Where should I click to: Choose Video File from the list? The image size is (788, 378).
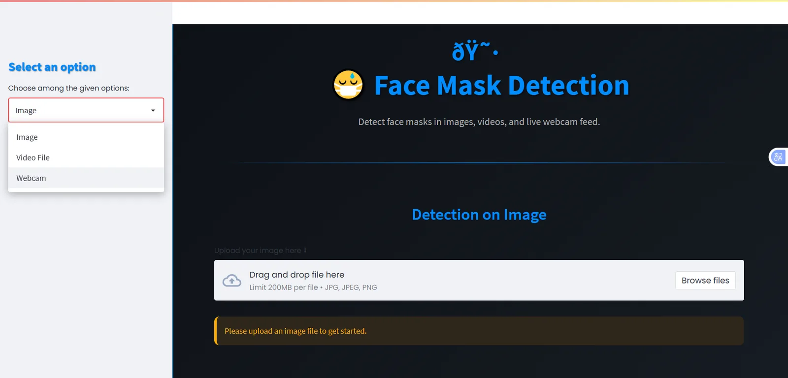(x=86, y=157)
